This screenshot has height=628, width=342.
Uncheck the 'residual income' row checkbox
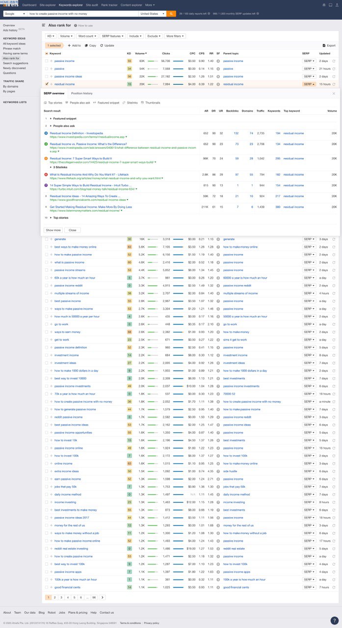pos(47,84)
